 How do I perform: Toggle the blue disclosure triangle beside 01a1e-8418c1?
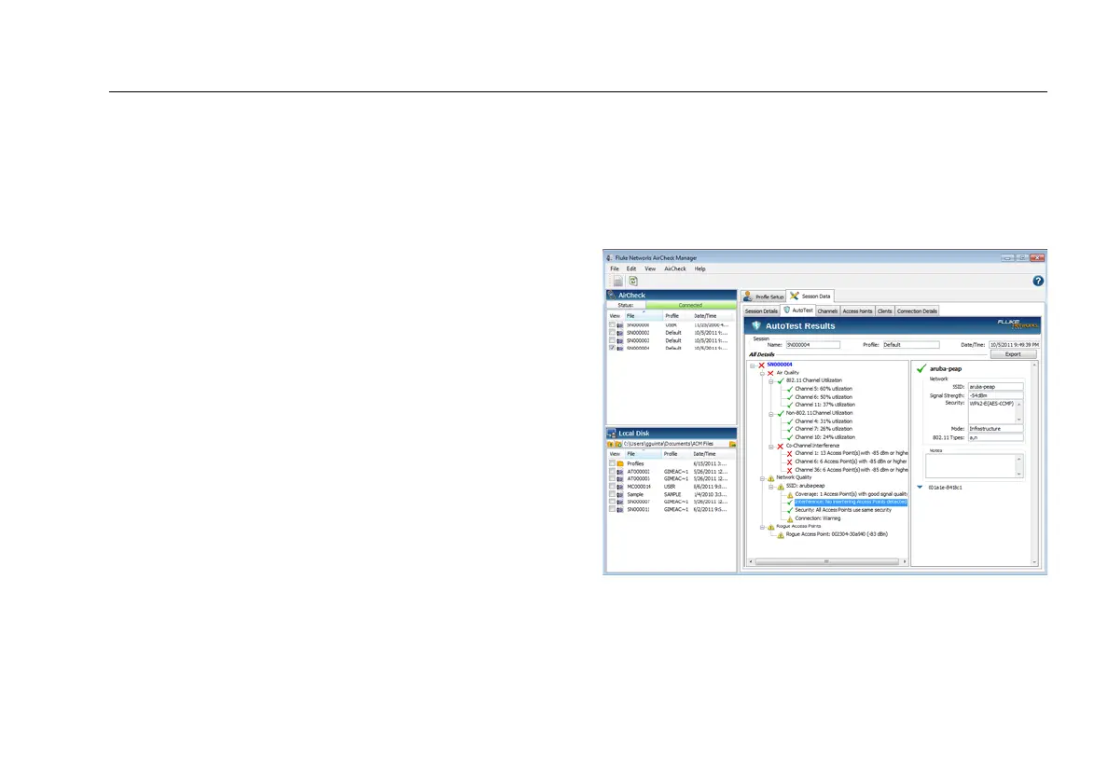click(x=920, y=488)
